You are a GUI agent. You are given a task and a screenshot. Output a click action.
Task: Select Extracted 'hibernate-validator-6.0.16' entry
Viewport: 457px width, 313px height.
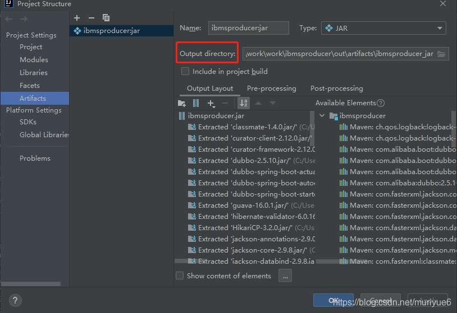(x=251, y=217)
